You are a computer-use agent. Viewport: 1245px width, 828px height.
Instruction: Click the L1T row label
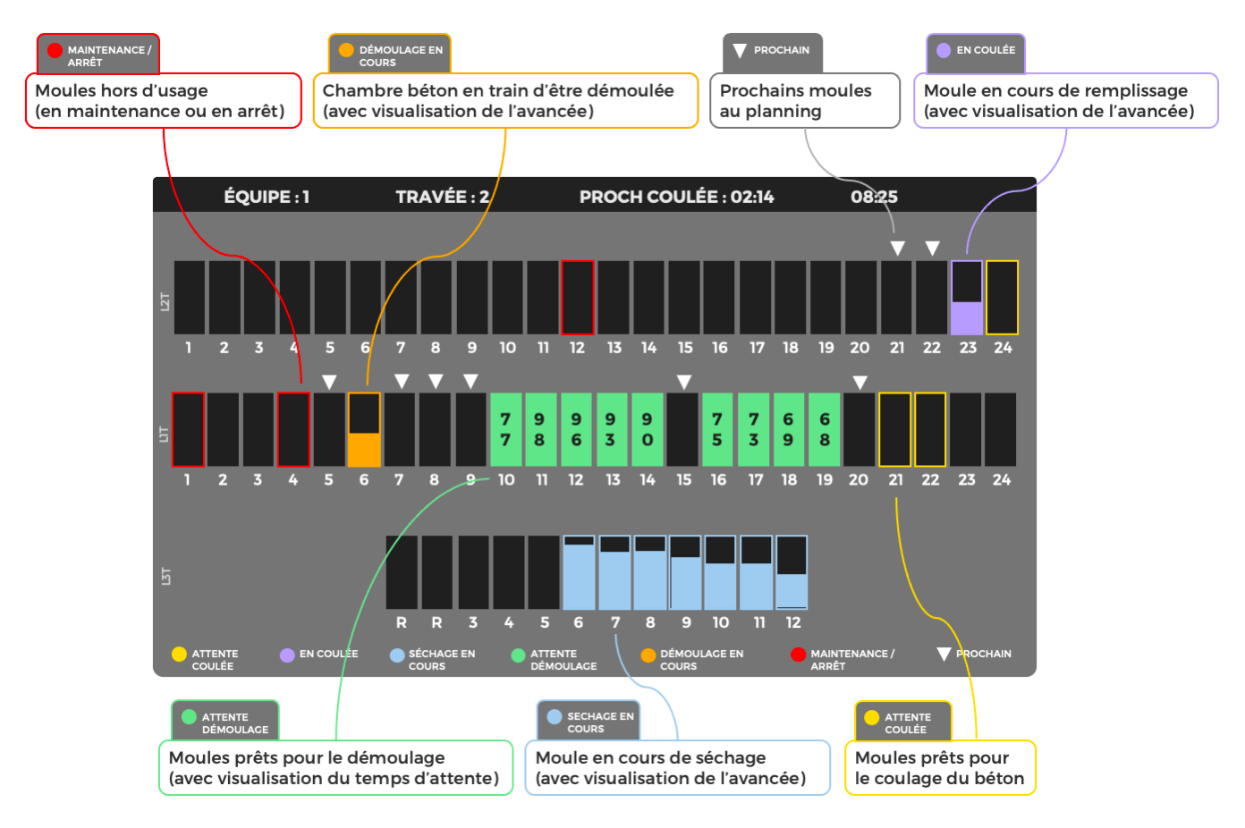164,434
